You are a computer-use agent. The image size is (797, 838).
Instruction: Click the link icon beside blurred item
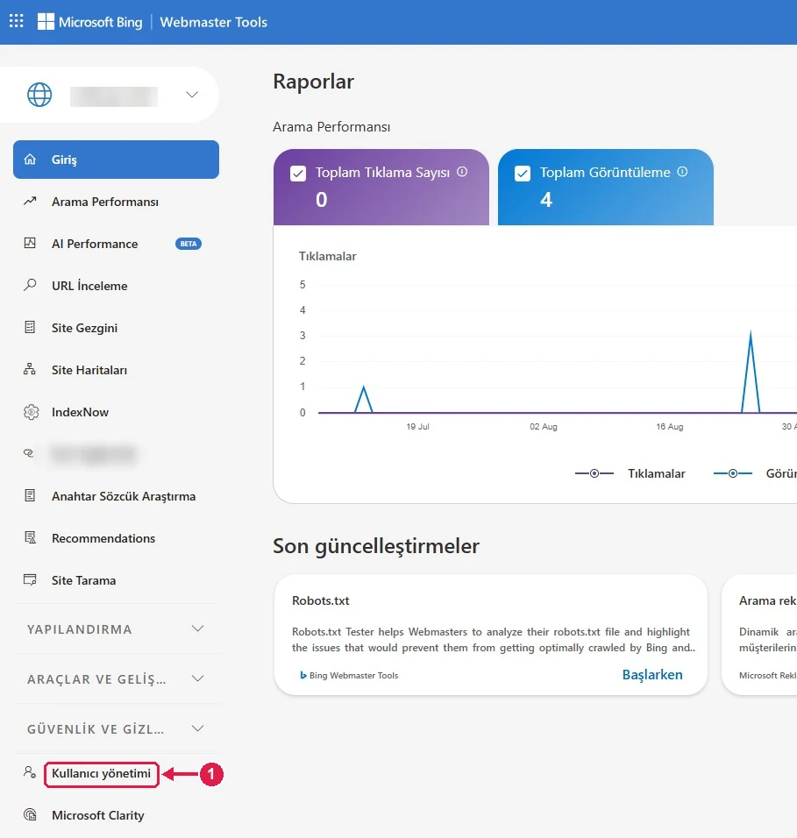(28, 453)
